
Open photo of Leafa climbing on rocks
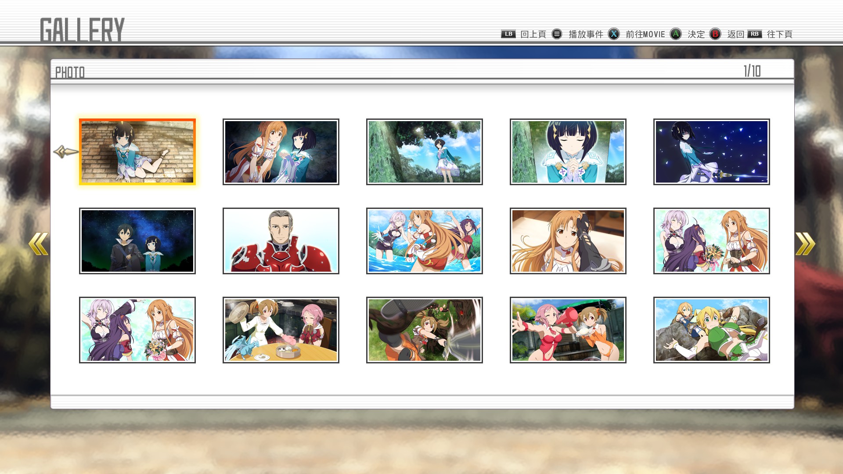pos(712,330)
